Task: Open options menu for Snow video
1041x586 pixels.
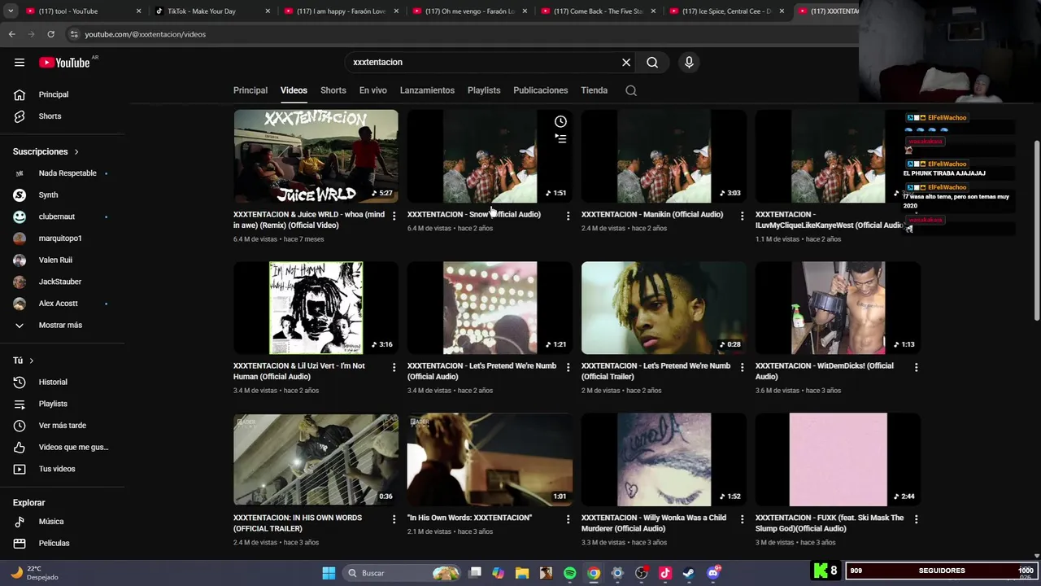Action: click(x=568, y=216)
